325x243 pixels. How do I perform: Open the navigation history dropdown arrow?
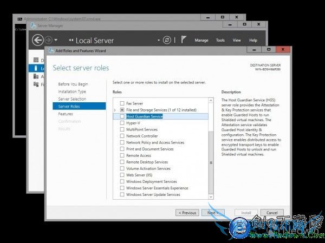coord(56,40)
